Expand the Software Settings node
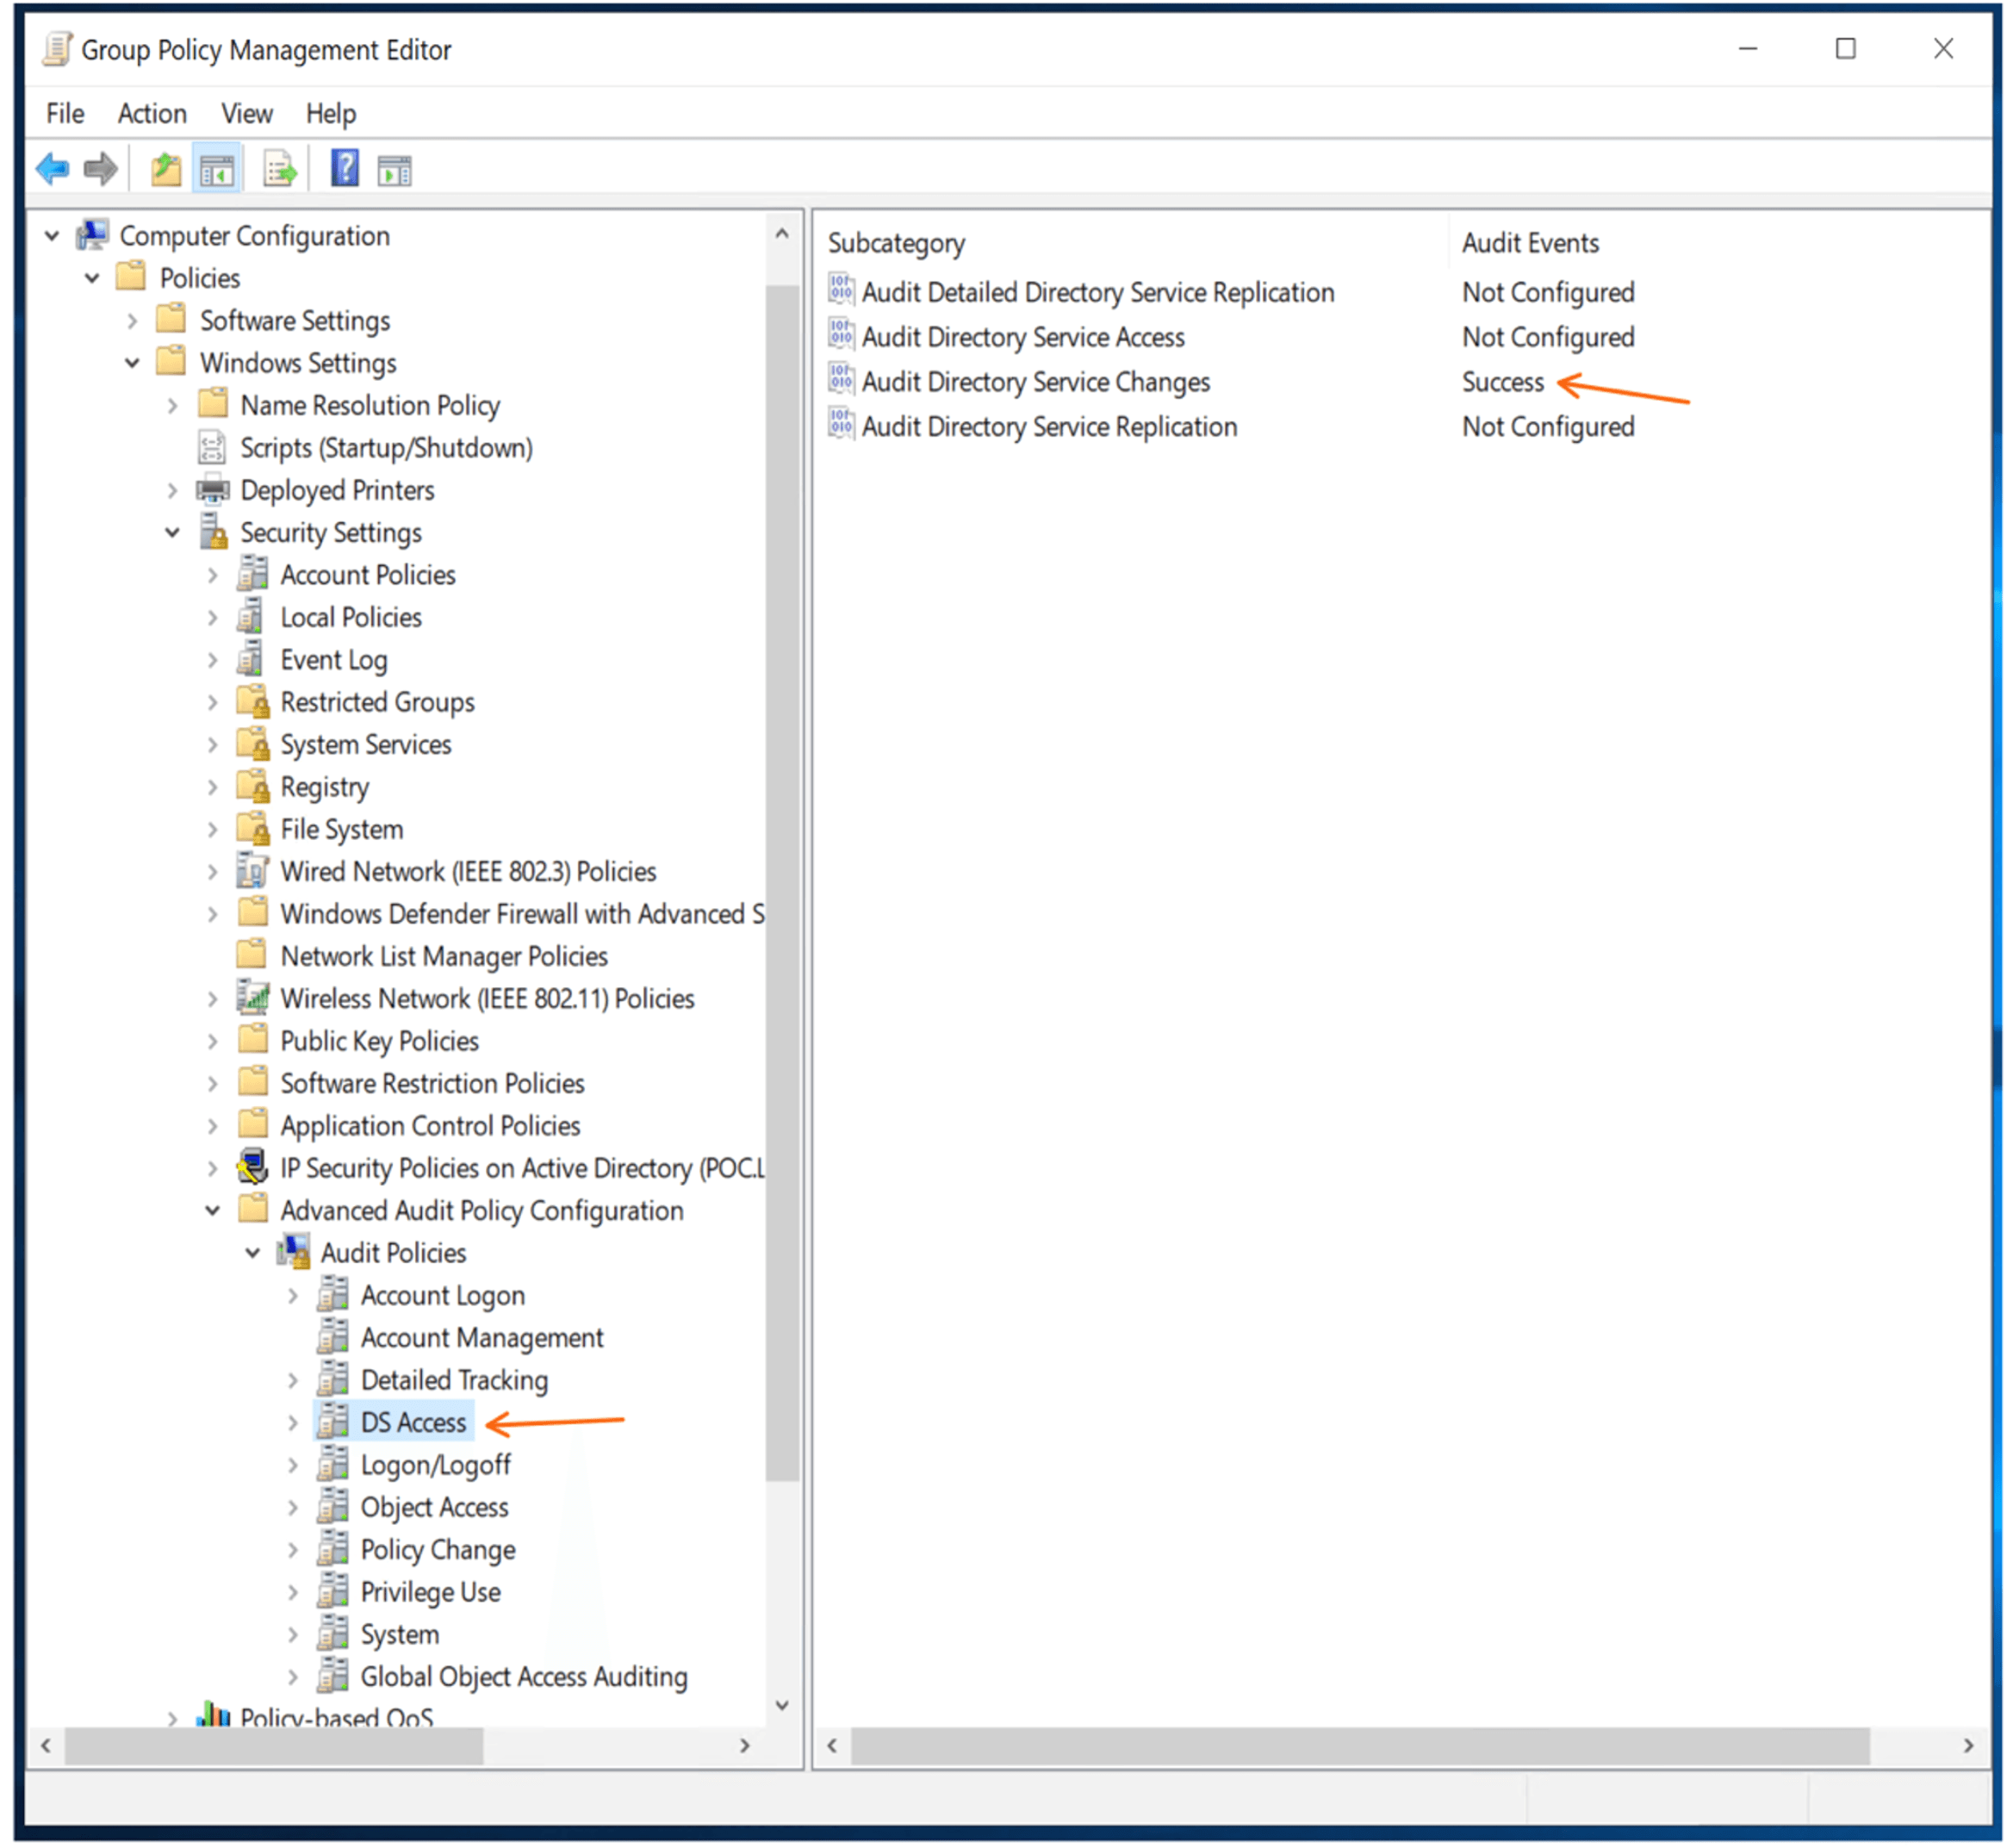 pos(132,321)
